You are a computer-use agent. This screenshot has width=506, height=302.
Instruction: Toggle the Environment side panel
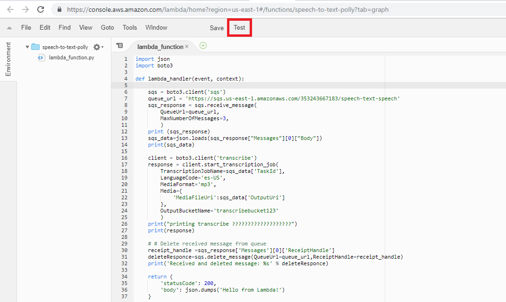(8, 59)
